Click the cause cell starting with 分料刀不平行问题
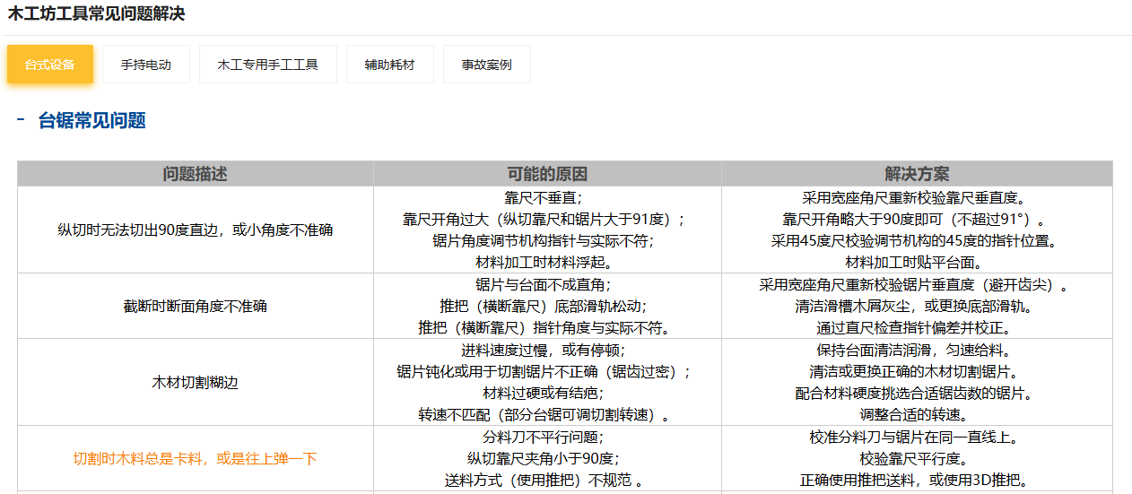The height and width of the screenshot is (494, 1132). [x=547, y=458]
